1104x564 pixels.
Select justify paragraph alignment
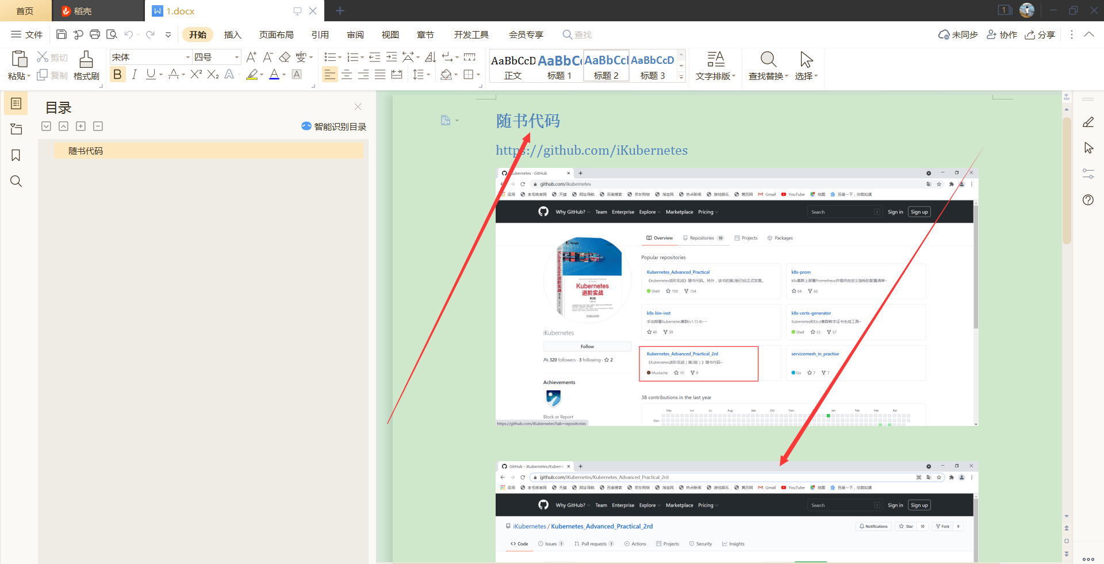[x=380, y=75]
